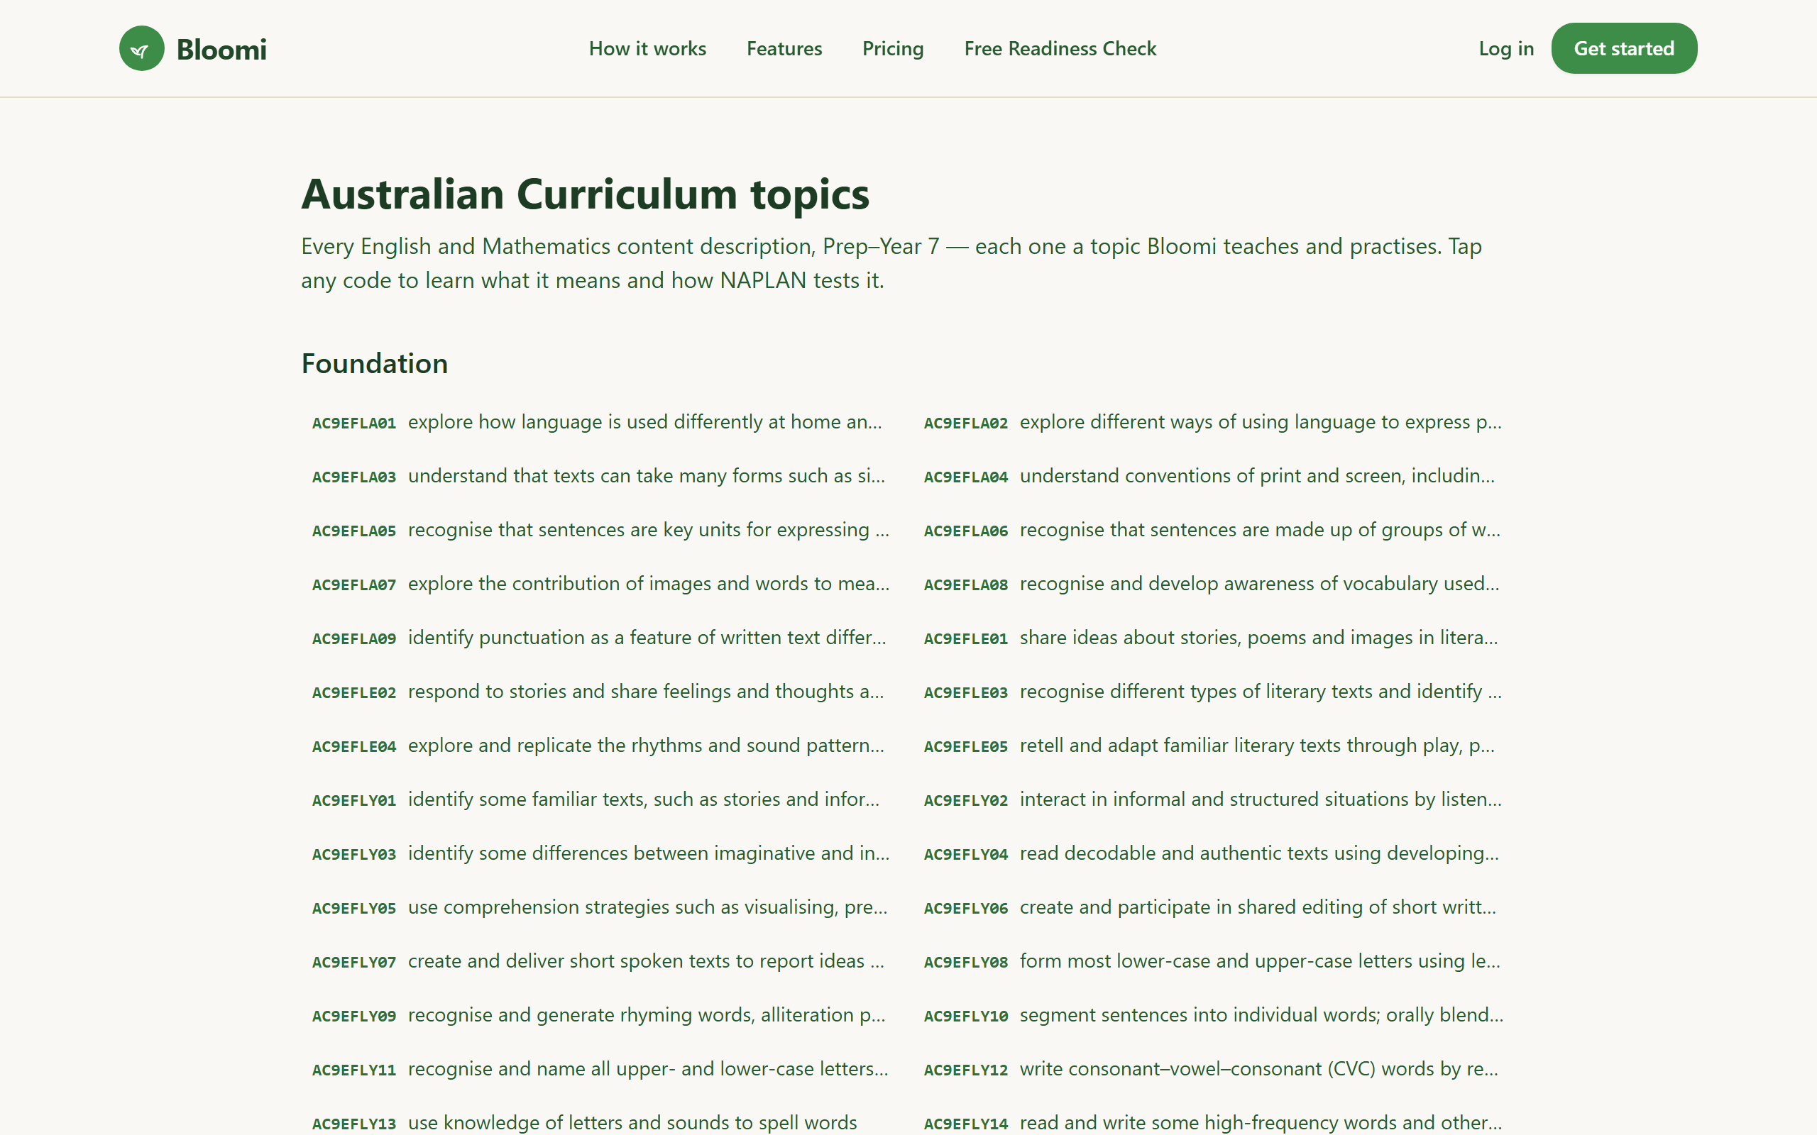Open the Free Readiness Check link

[x=1060, y=49]
